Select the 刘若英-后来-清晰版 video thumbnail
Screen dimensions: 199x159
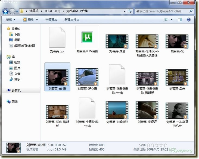pos(57,112)
